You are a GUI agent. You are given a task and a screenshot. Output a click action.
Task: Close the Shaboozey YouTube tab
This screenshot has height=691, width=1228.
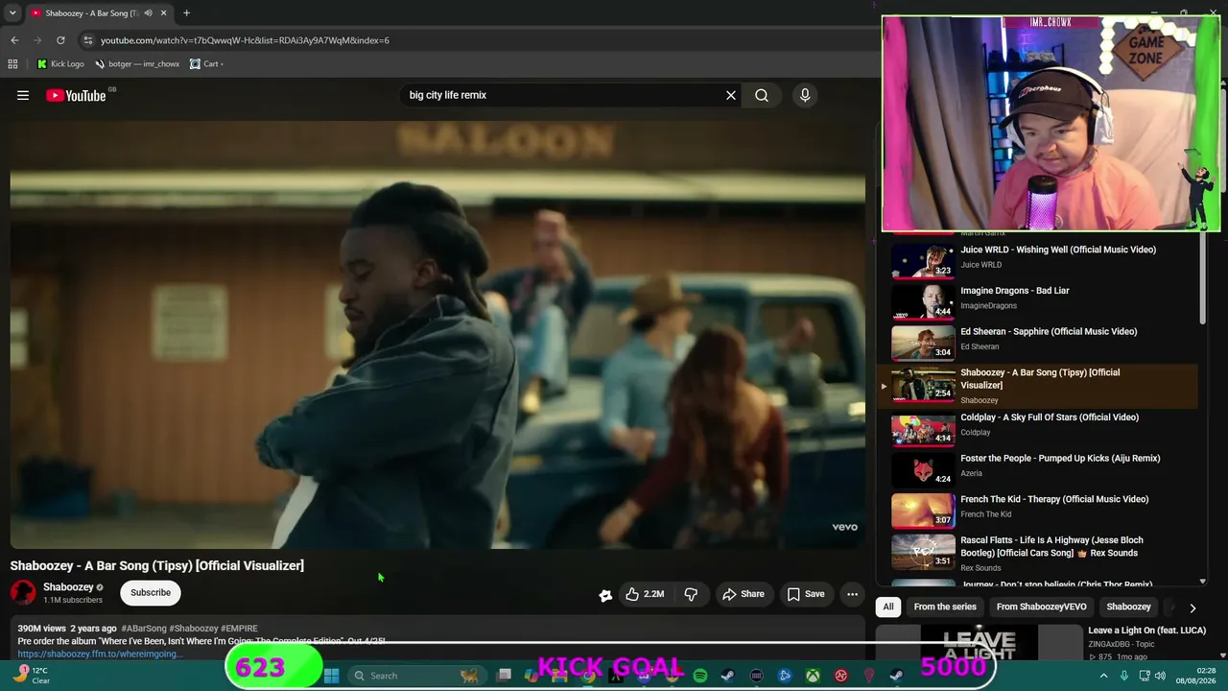tap(163, 13)
